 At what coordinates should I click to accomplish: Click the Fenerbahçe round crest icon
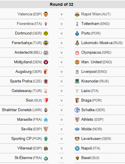click(46, 43)
